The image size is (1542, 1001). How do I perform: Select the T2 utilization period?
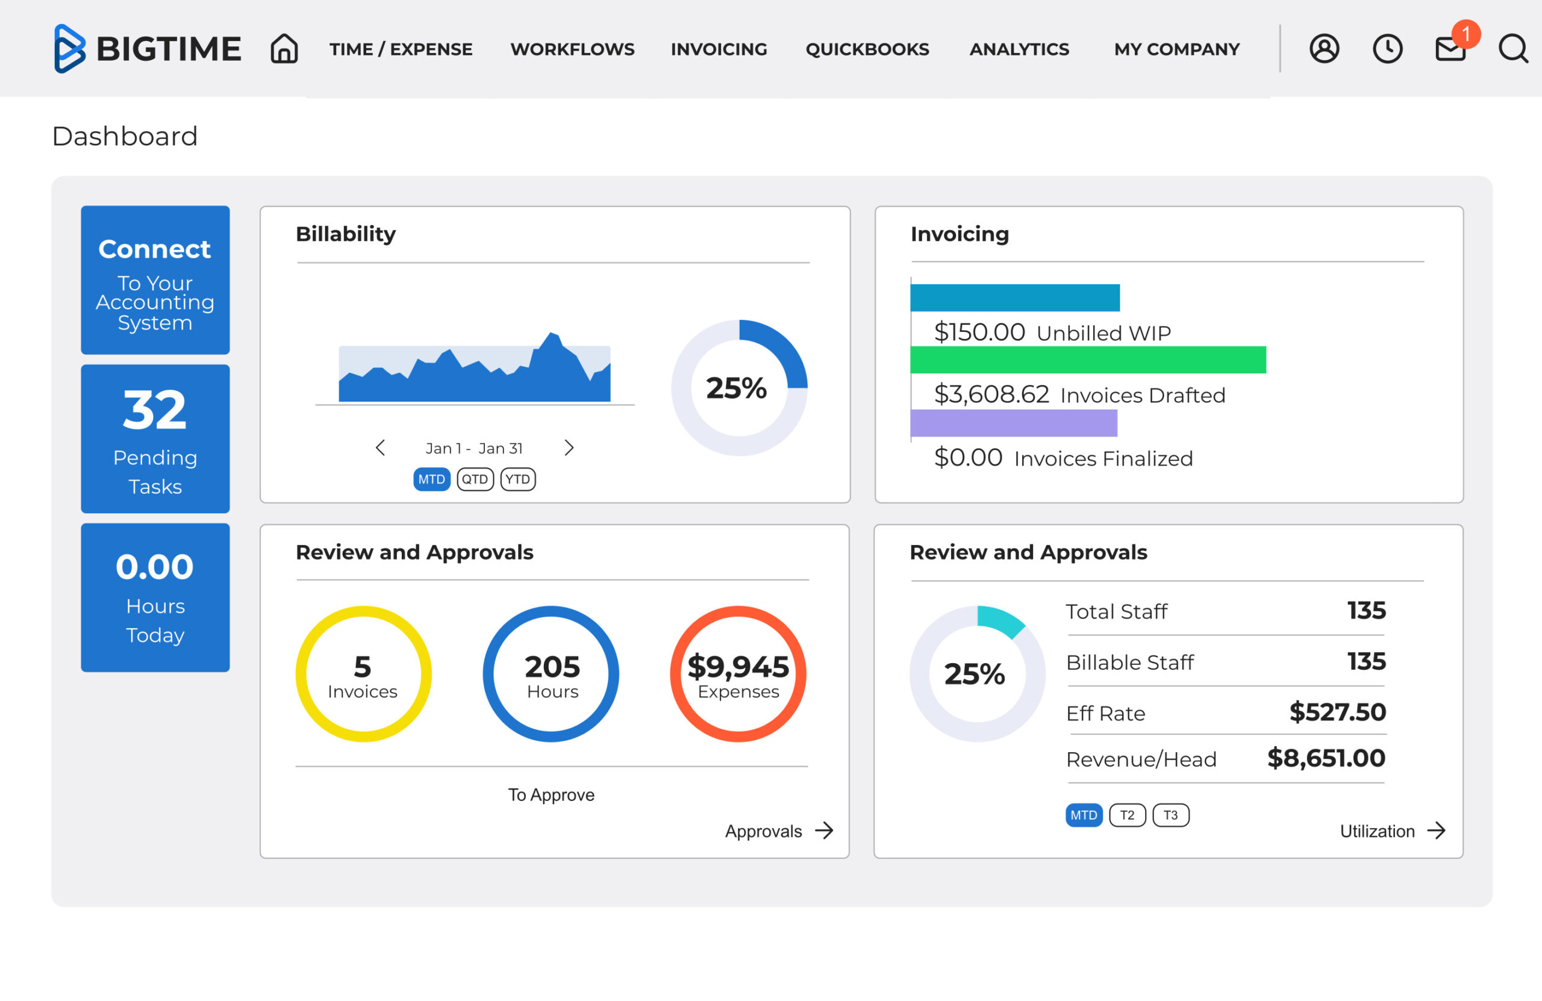click(1128, 815)
